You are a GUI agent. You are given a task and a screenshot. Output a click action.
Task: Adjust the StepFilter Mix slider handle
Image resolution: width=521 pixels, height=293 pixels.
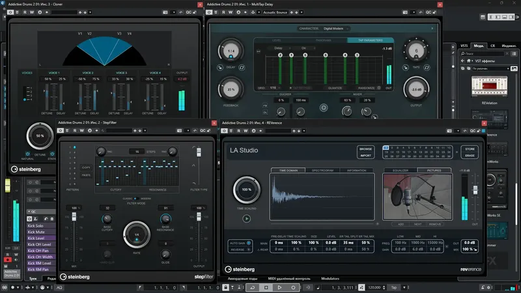[74, 217]
